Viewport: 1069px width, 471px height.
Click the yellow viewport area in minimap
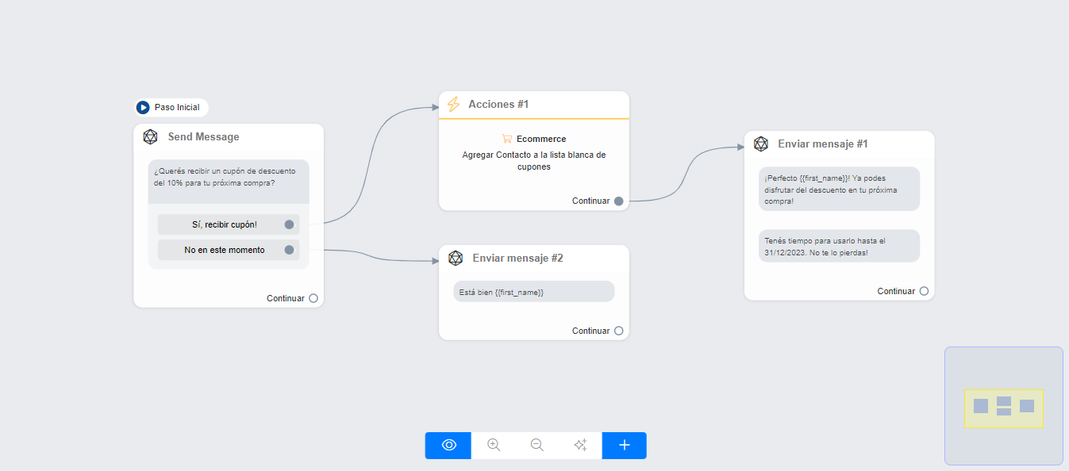click(1004, 408)
